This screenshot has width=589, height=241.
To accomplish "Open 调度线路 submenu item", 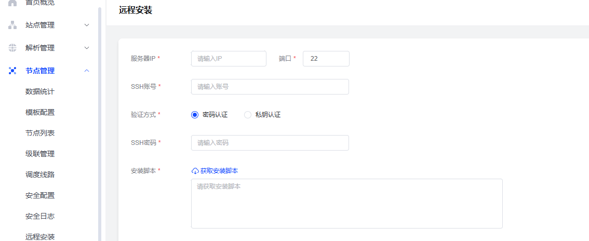I will pyautogui.click(x=40, y=175).
